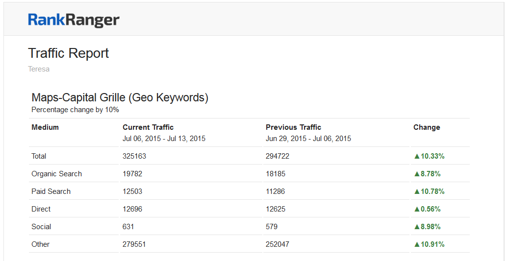
Task: Click the Organic Search row label
Action: 56,174
